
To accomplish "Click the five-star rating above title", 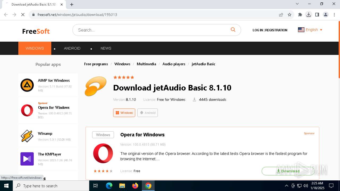I will (x=124, y=77).
